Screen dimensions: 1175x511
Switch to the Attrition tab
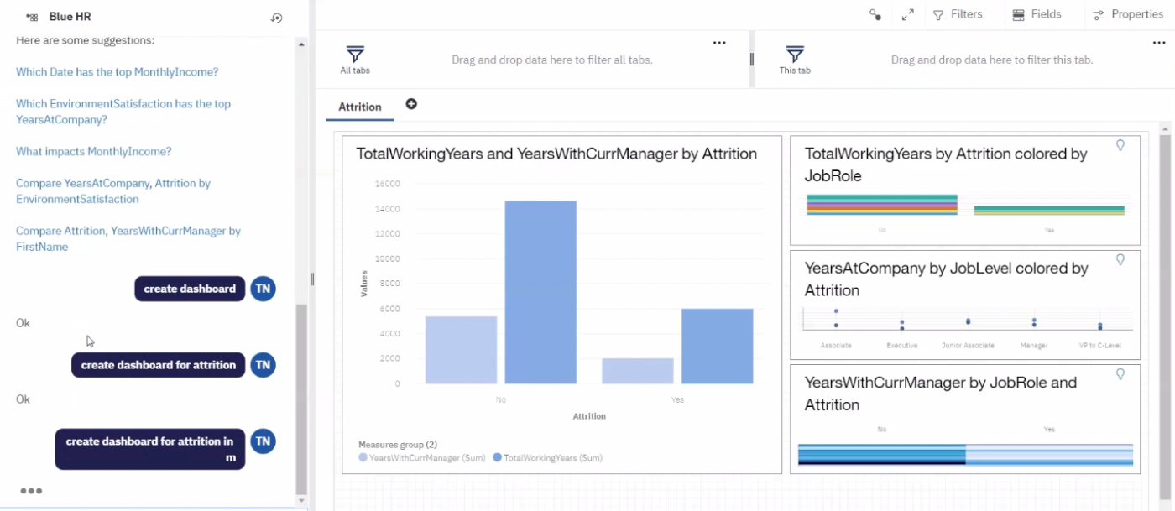point(359,107)
